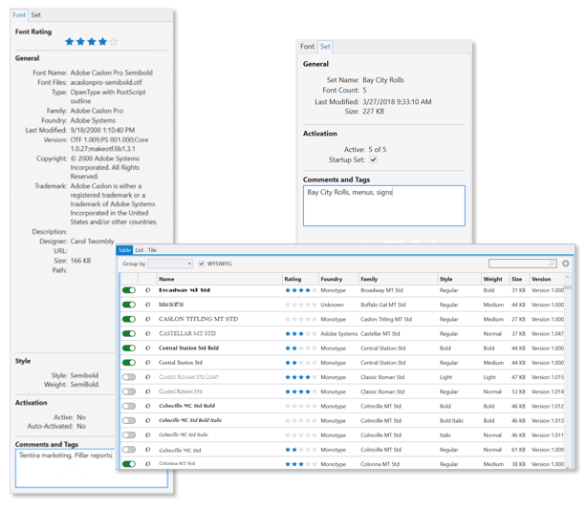Viewport: 587px width, 507px height.
Task: Open the Group by dropdown
Action: pyautogui.click(x=170, y=264)
